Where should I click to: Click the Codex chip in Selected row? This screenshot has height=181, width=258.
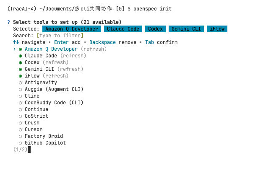155,29
